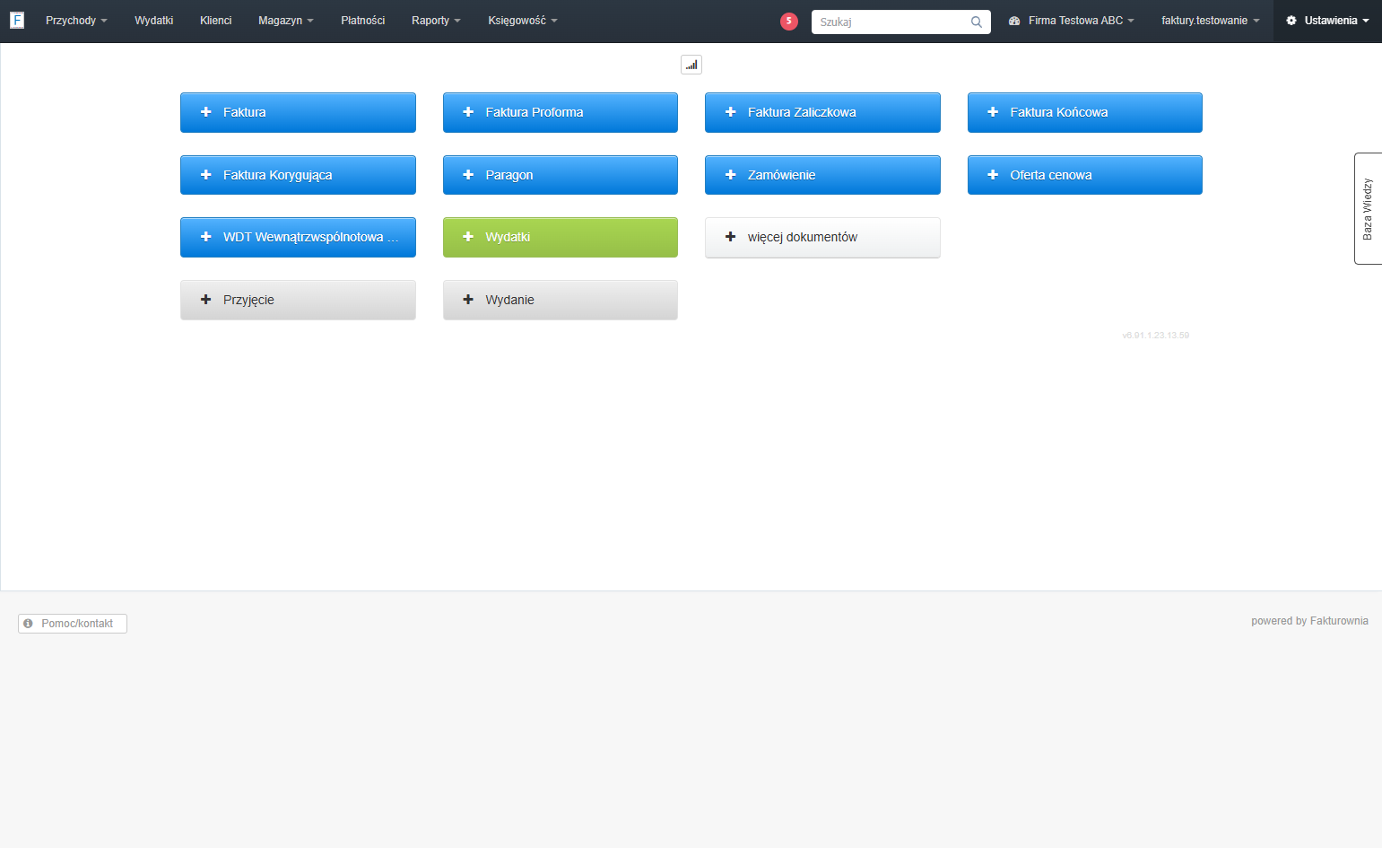Open the Klienci menu item

(216, 21)
